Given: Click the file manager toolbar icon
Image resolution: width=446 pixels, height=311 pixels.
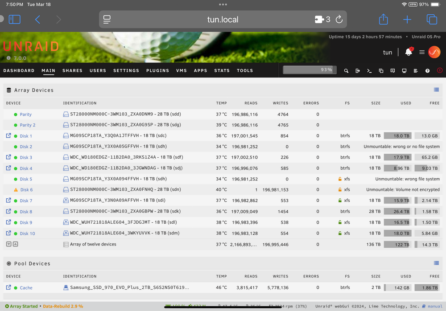Looking at the screenshot, I should coord(381,71).
